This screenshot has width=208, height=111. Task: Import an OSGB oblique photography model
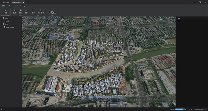click(5, 12)
